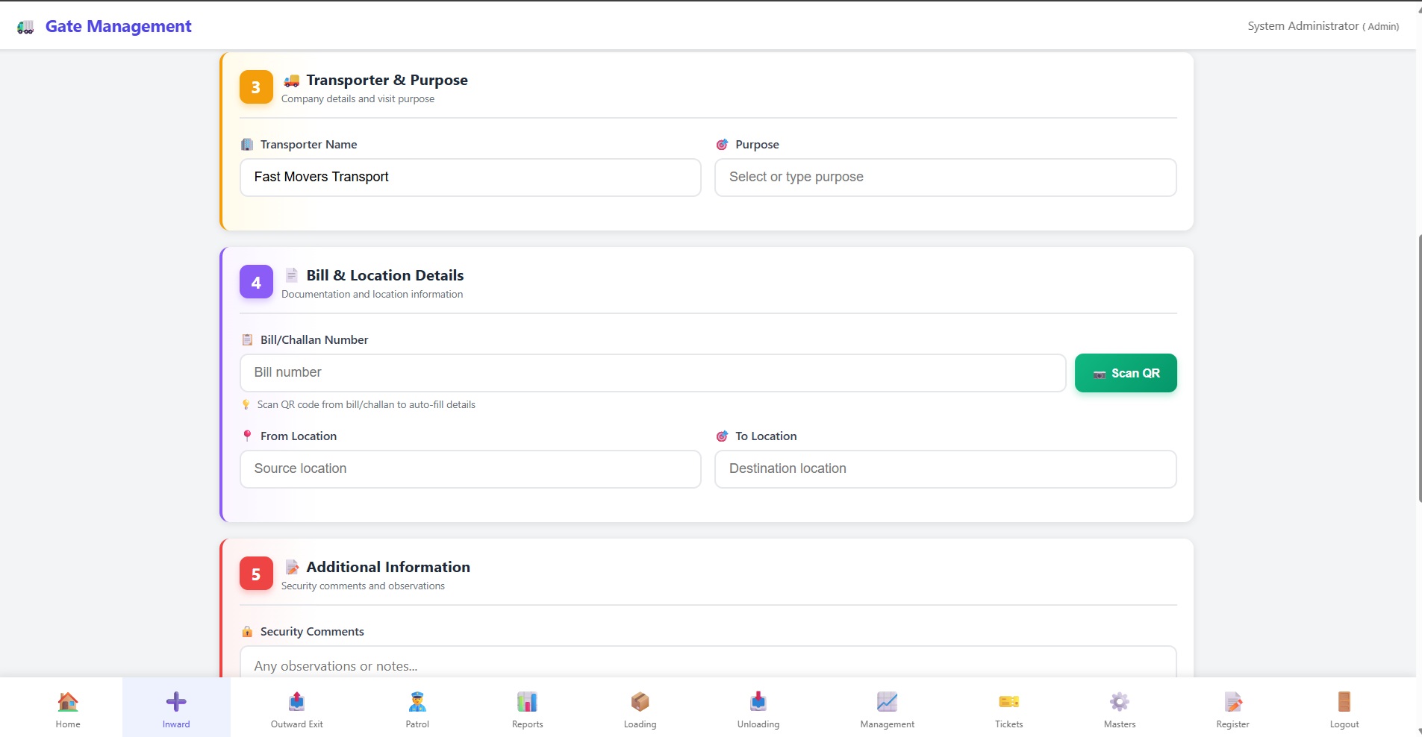Click the Gate Management title link
This screenshot has width=1422, height=737.
click(118, 26)
